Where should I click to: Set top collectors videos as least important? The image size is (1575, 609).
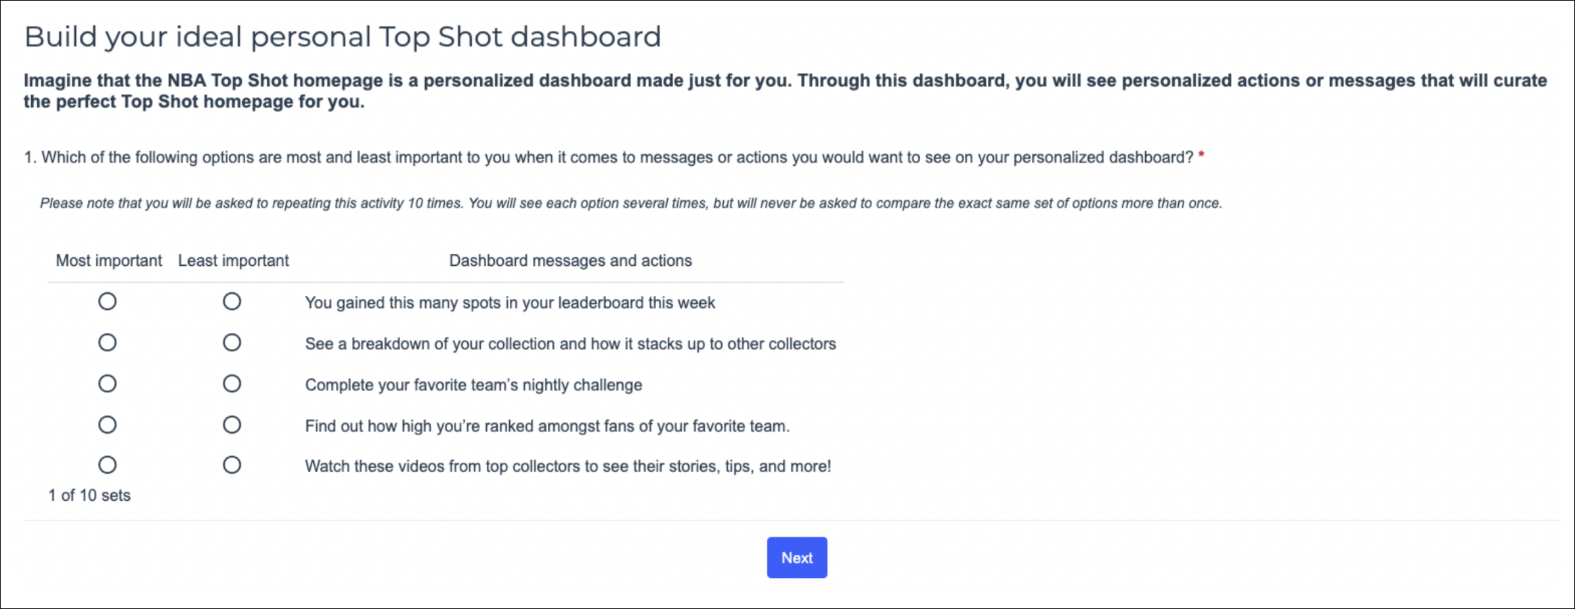coord(232,465)
